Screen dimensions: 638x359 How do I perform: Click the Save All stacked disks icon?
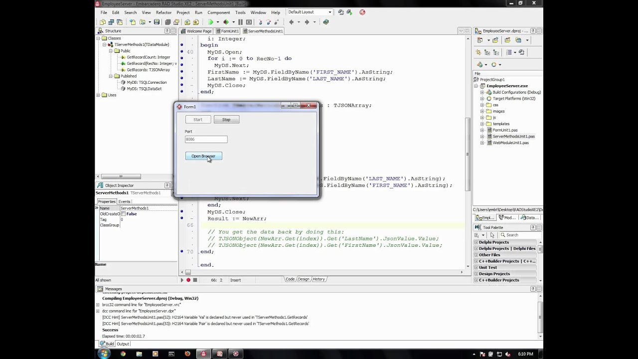tap(168, 22)
